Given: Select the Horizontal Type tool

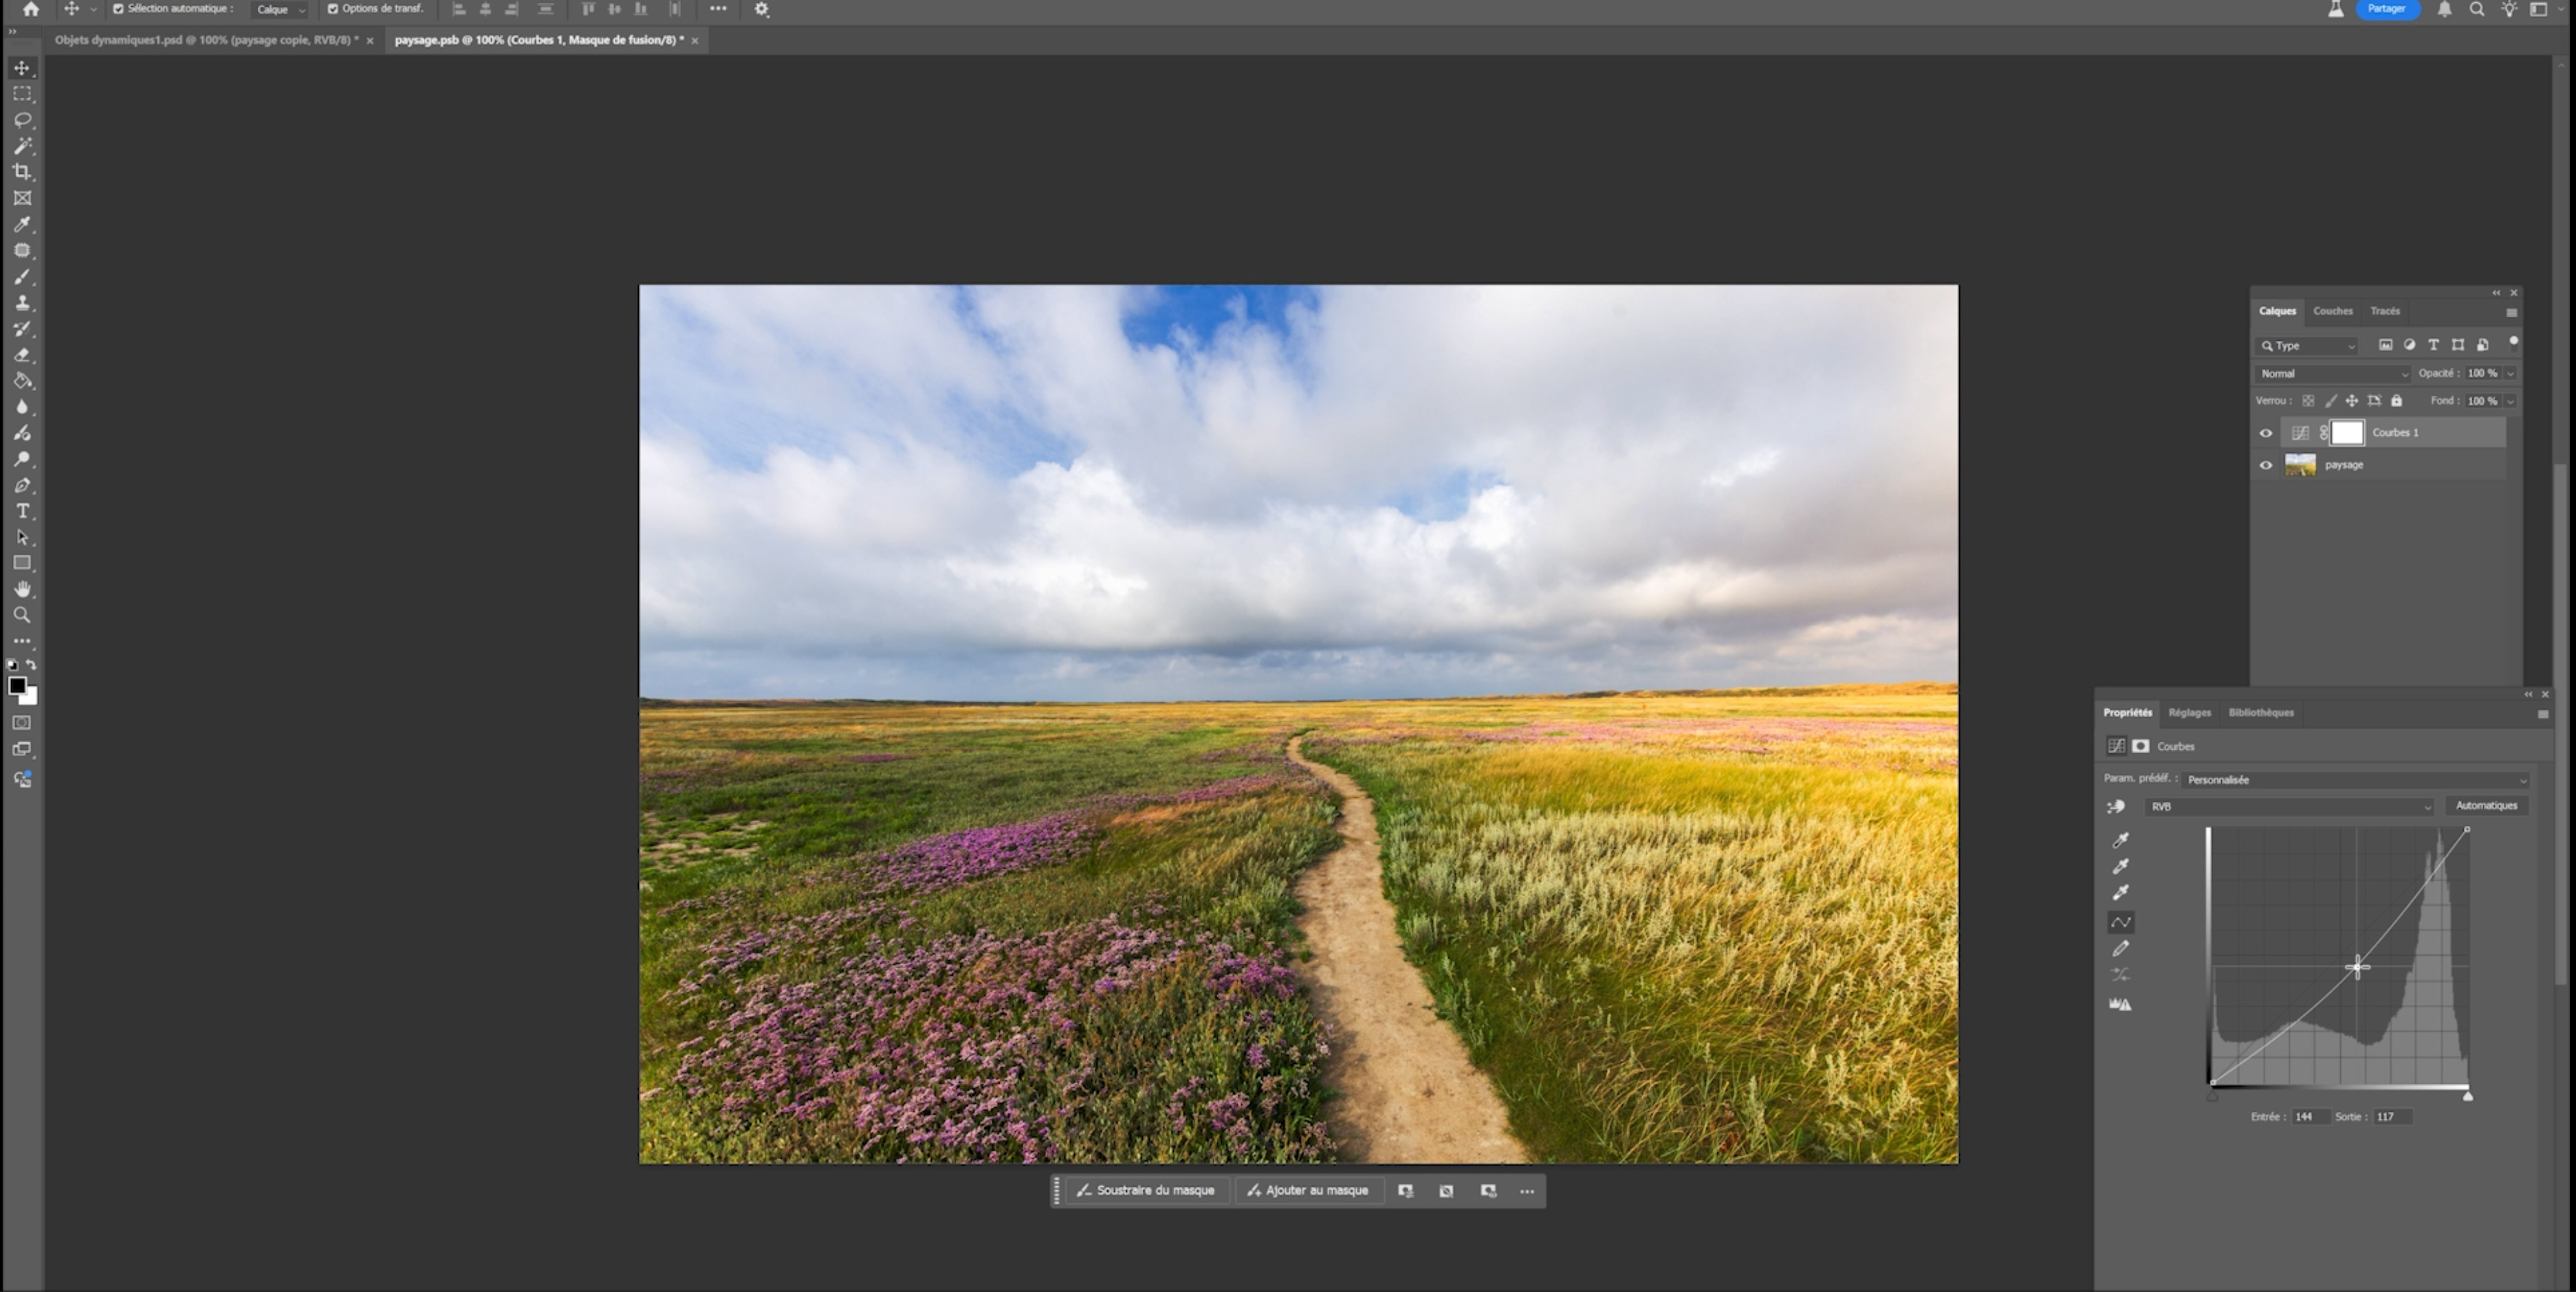Looking at the screenshot, I should coord(22,511).
